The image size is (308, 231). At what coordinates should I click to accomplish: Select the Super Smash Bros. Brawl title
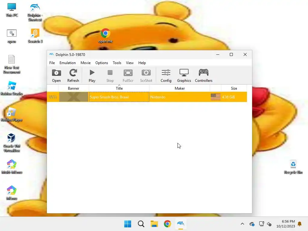tap(119, 97)
